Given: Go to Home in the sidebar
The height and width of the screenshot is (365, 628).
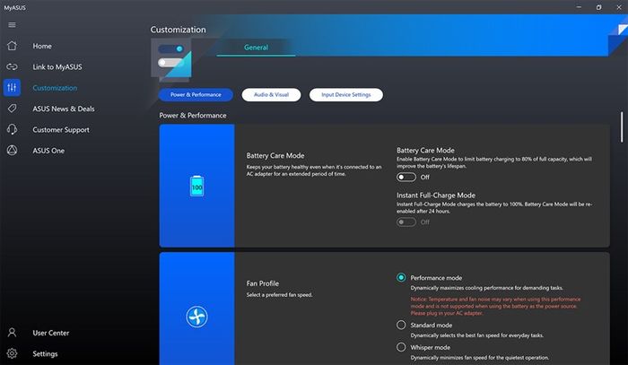Looking at the screenshot, I should click(42, 46).
